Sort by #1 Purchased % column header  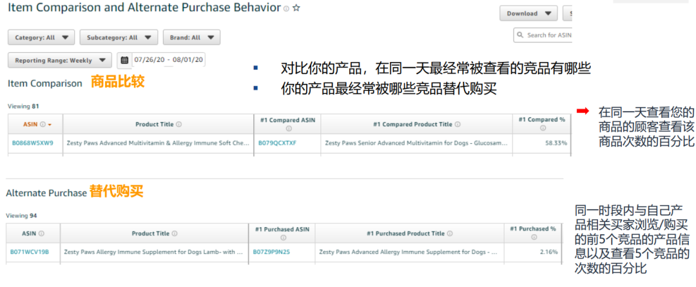click(x=533, y=229)
